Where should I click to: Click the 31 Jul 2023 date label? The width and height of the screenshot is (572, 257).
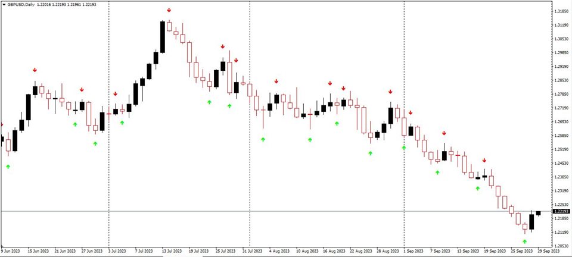(253, 251)
